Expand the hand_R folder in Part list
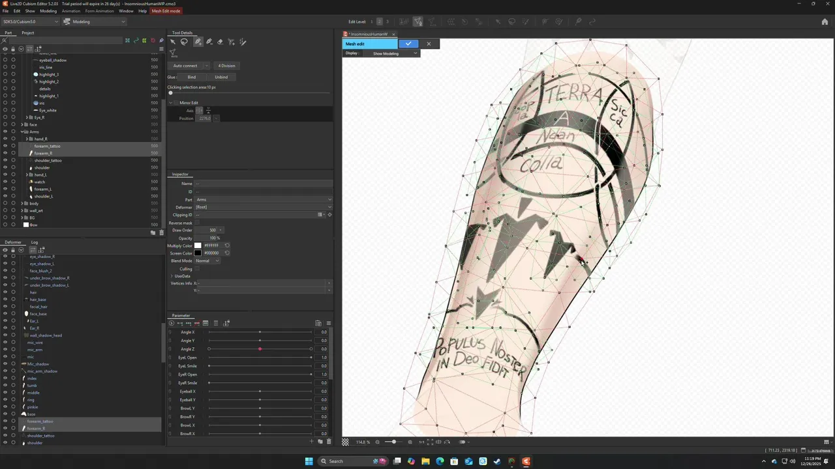Viewport: 835px width, 469px height. (27, 139)
